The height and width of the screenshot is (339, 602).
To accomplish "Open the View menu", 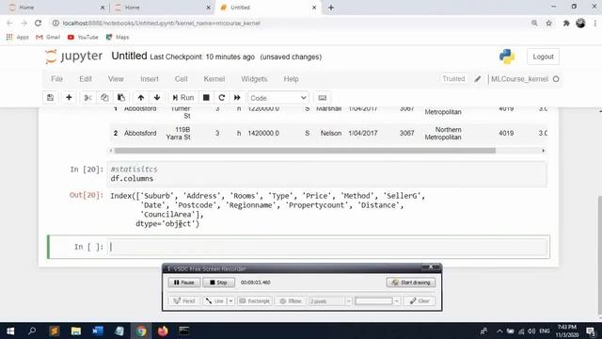I will (x=116, y=79).
